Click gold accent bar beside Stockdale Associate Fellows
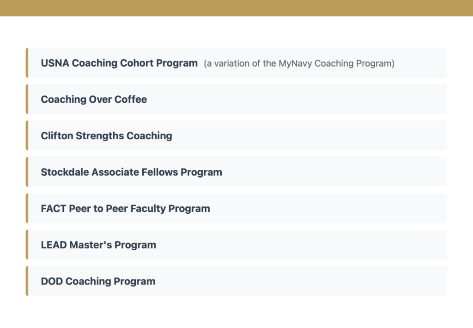 coord(27,172)
